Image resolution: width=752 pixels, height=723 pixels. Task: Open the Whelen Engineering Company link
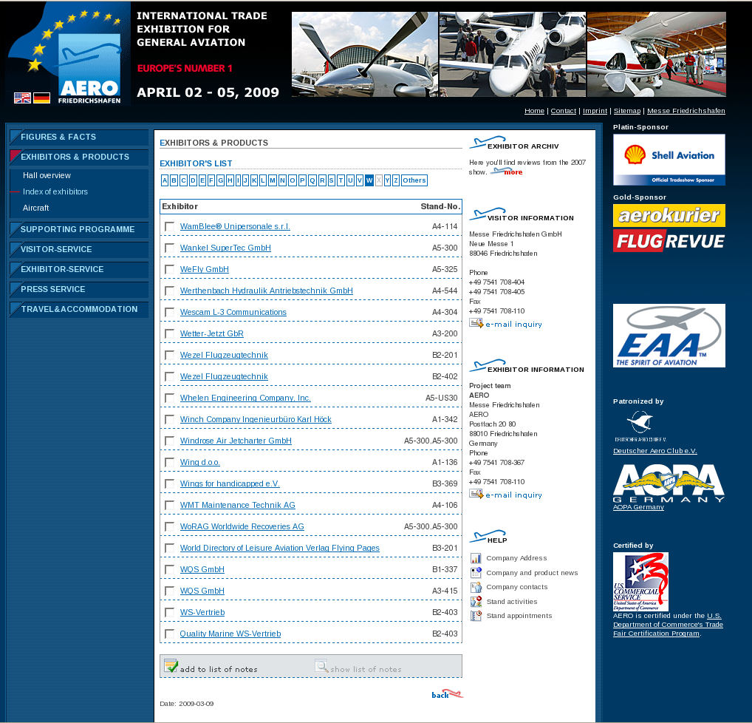245,398
